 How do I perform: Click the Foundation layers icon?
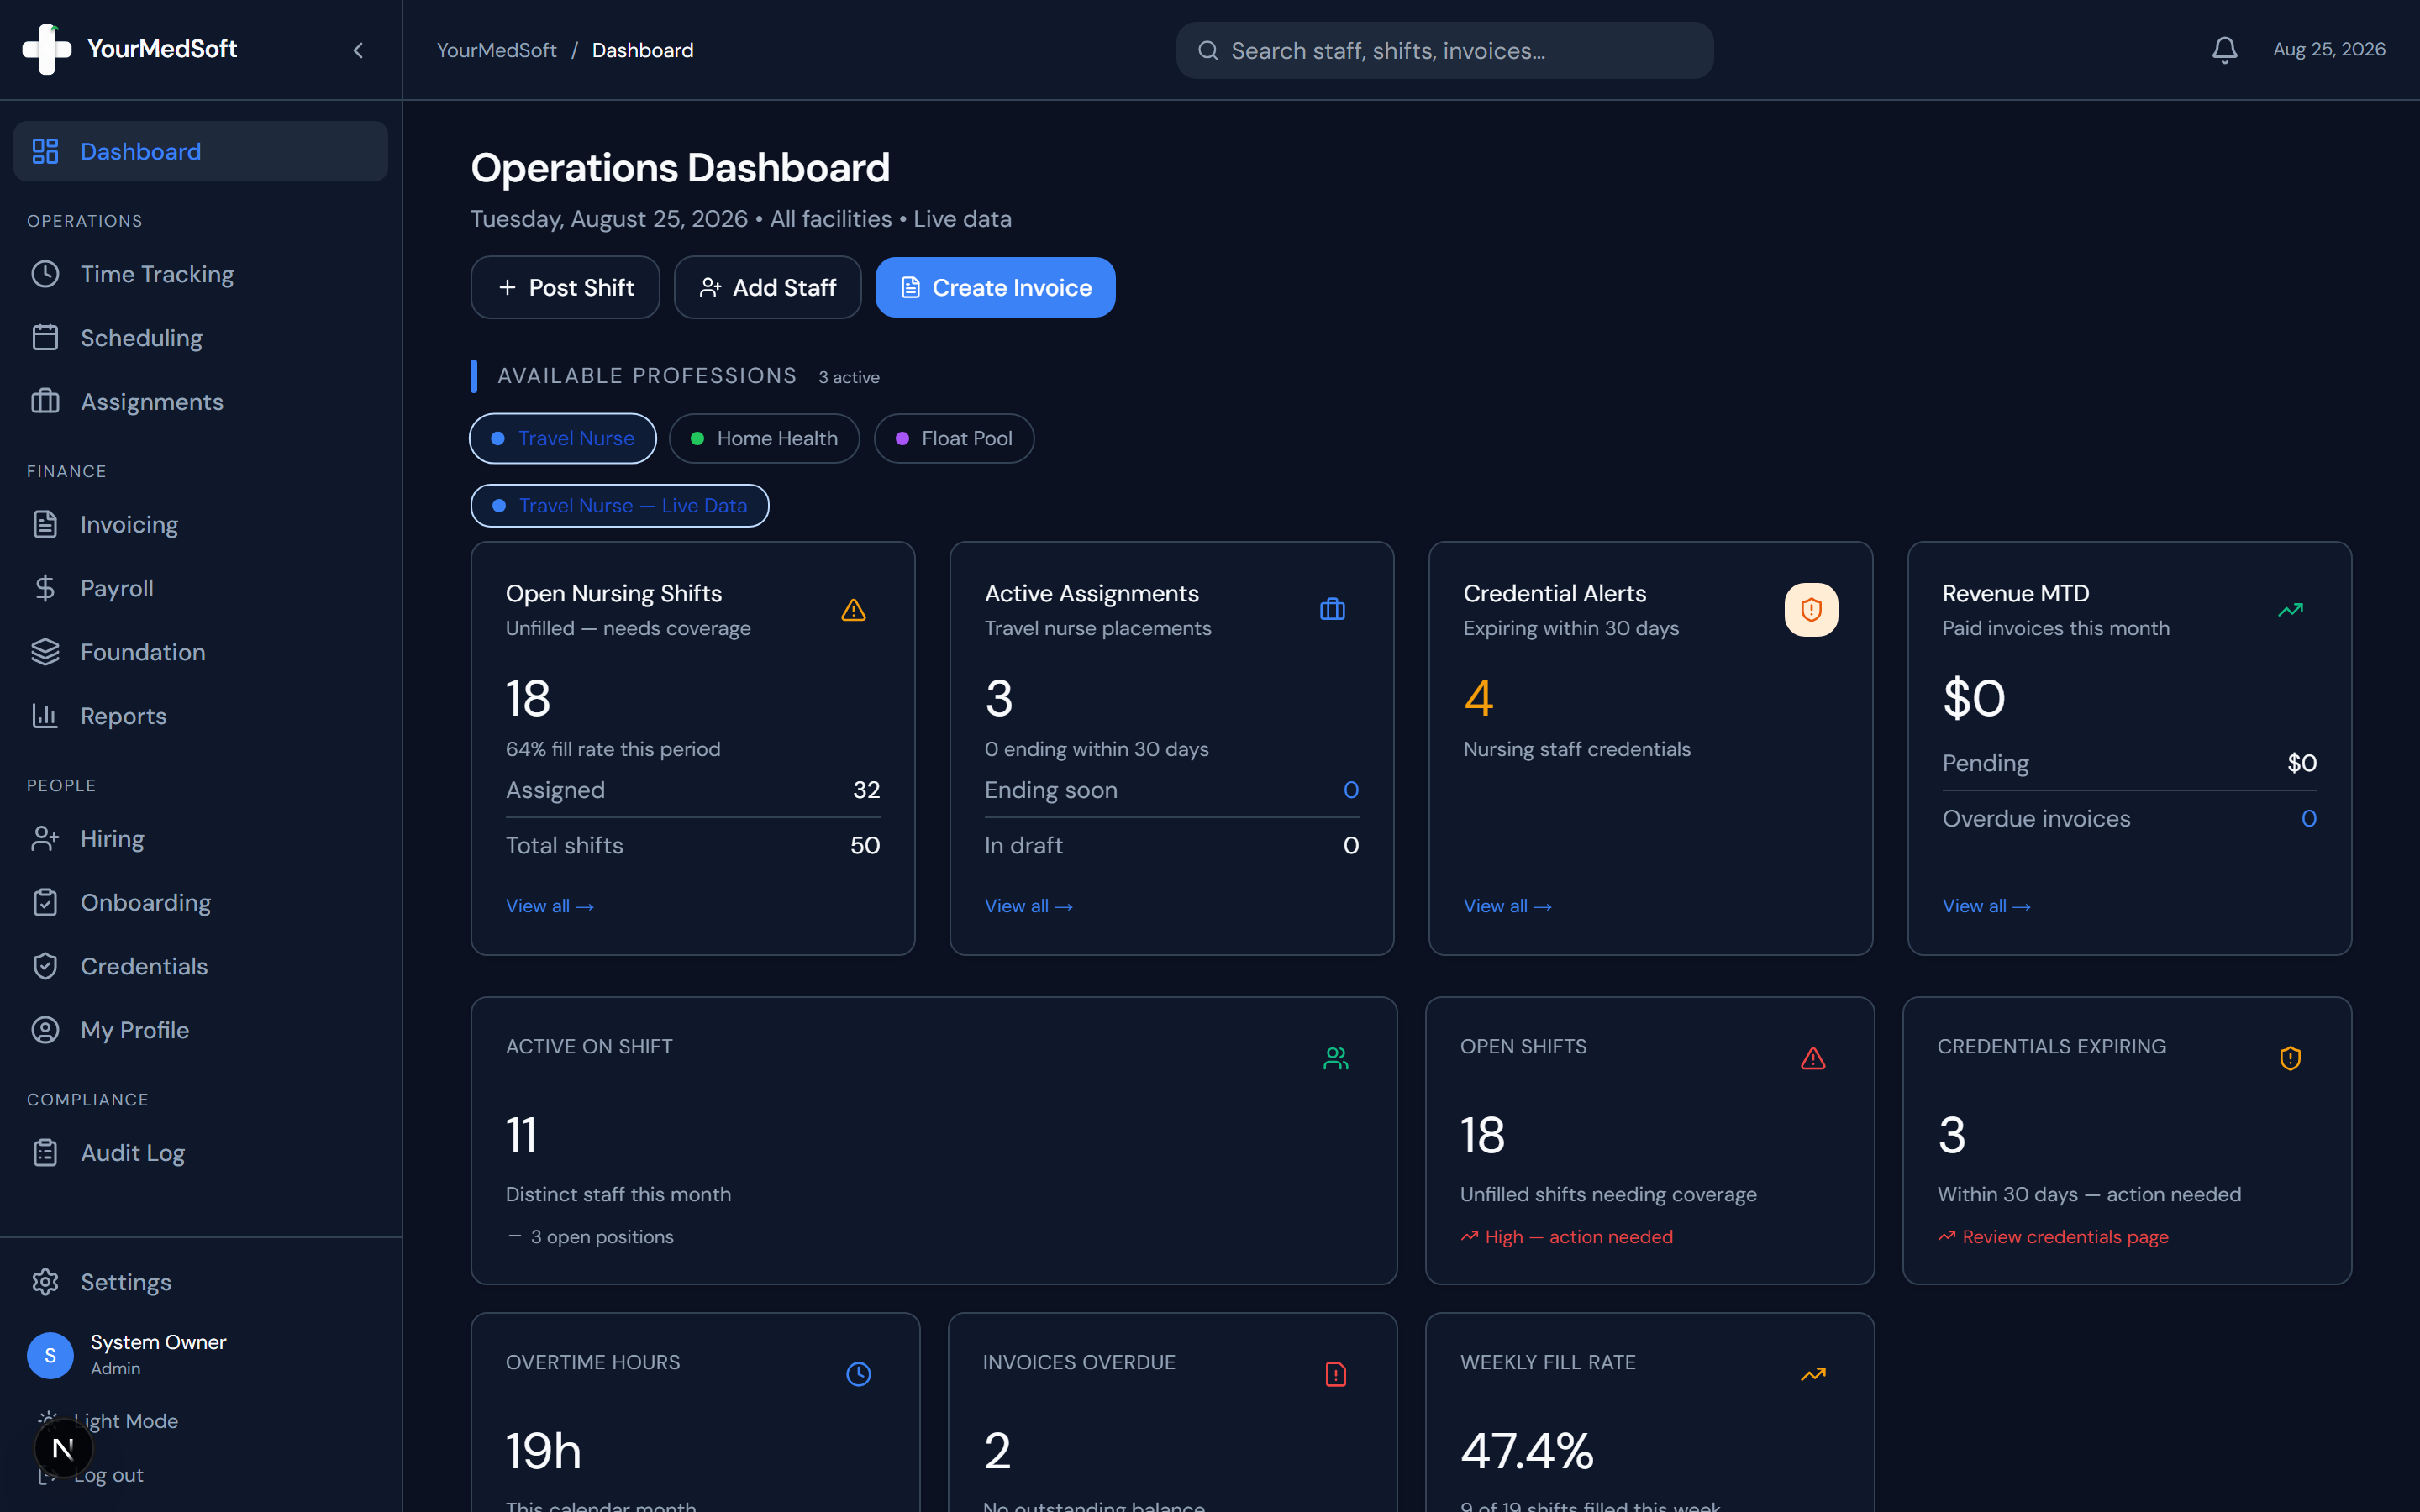coord(45,652)
